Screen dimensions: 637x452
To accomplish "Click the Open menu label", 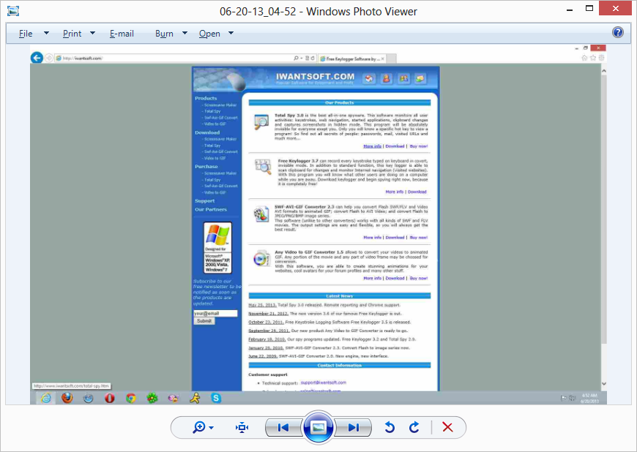I will pos(209,34).
